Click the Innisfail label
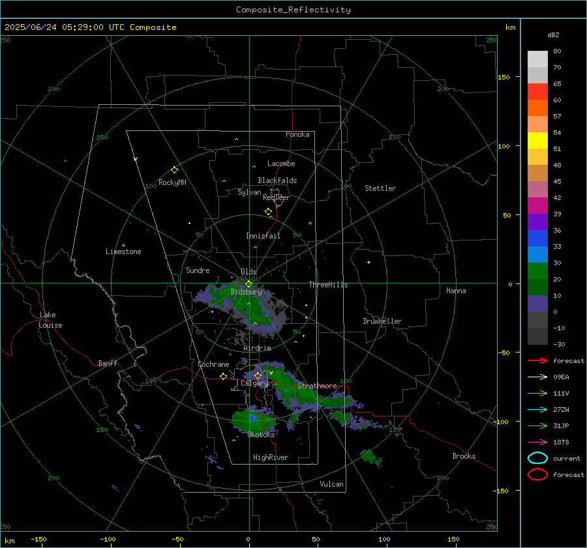This screenshot has width=587, height=548. click(x=263, y=236)
